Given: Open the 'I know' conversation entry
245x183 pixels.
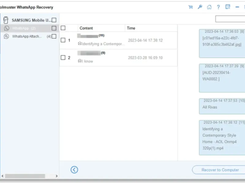Looking at the screenshot, I should click(x=119, y=58).
